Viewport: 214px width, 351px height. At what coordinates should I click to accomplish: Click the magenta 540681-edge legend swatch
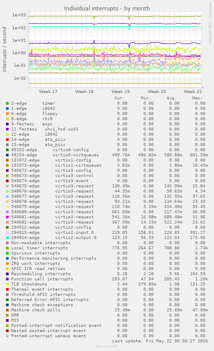click(7, 217)
